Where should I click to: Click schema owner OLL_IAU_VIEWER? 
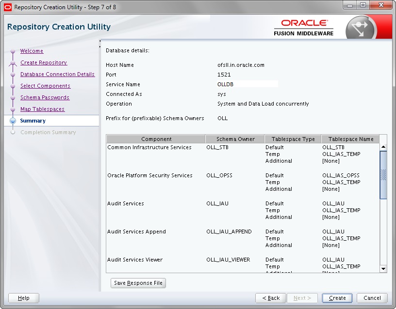point(228,260)
